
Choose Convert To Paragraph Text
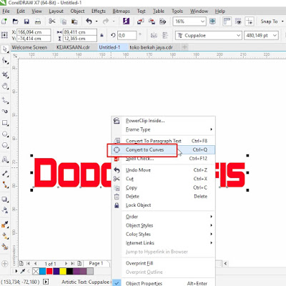tap(163, 141)
